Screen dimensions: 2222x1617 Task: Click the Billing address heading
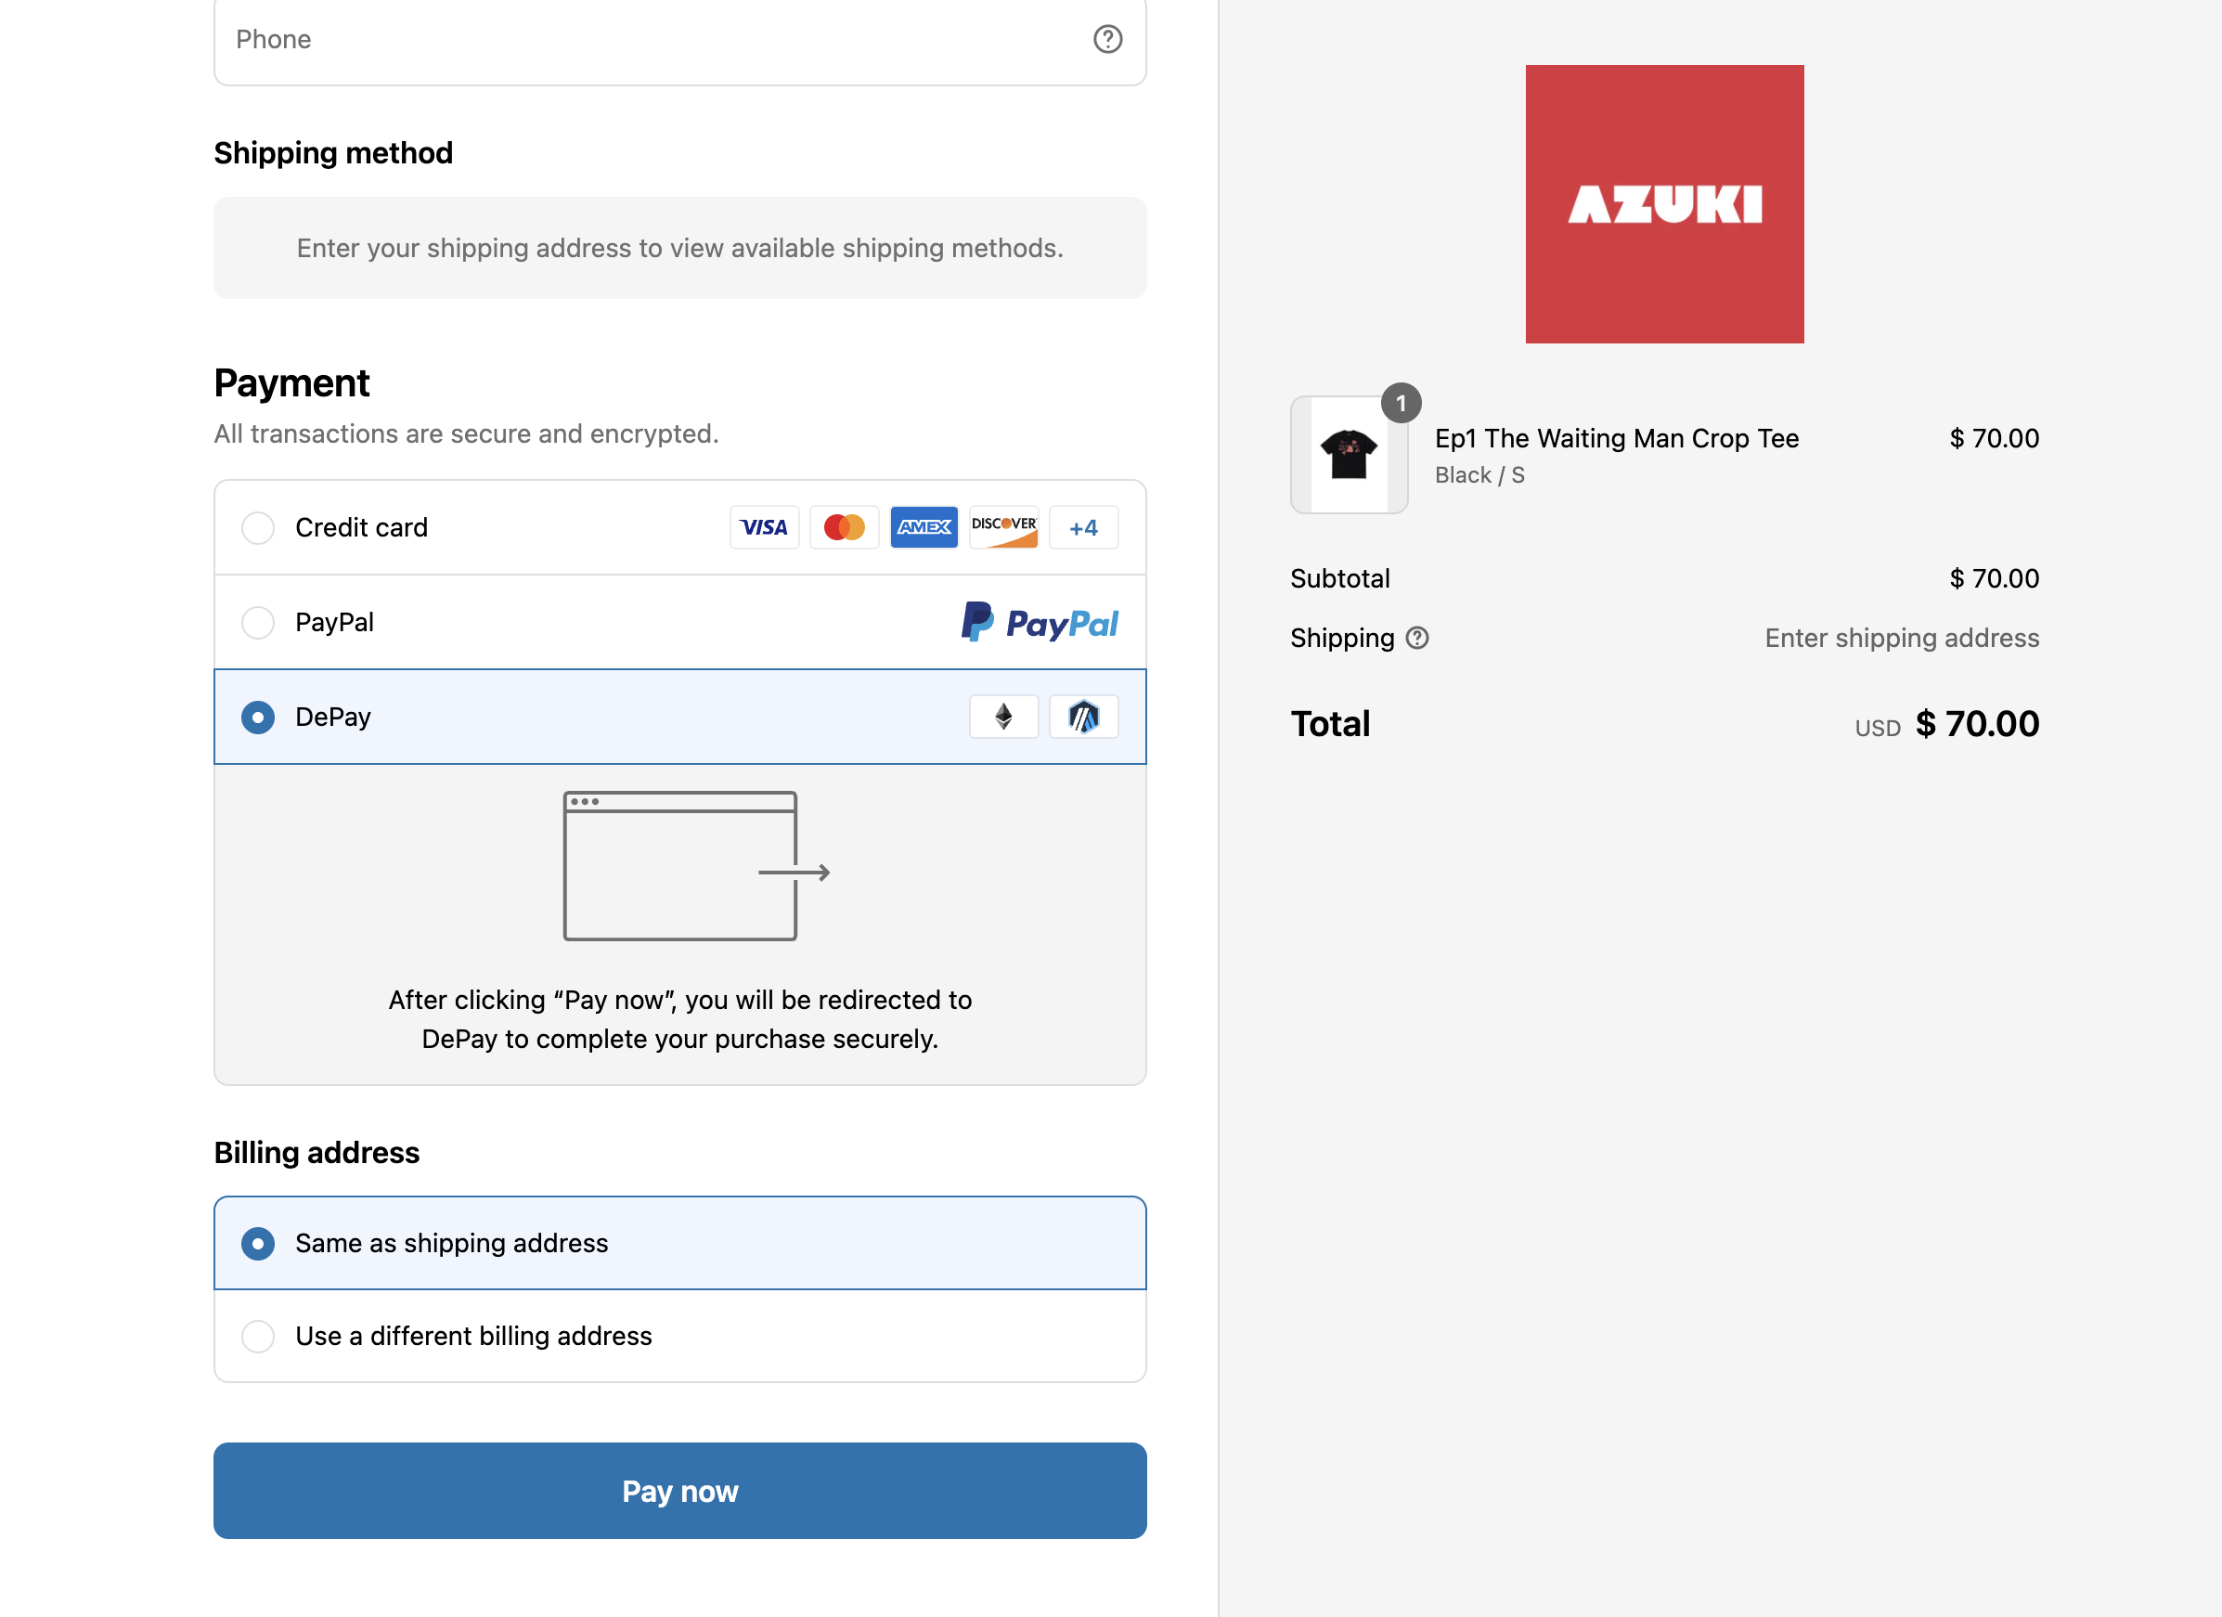[x=317, y=1153]
